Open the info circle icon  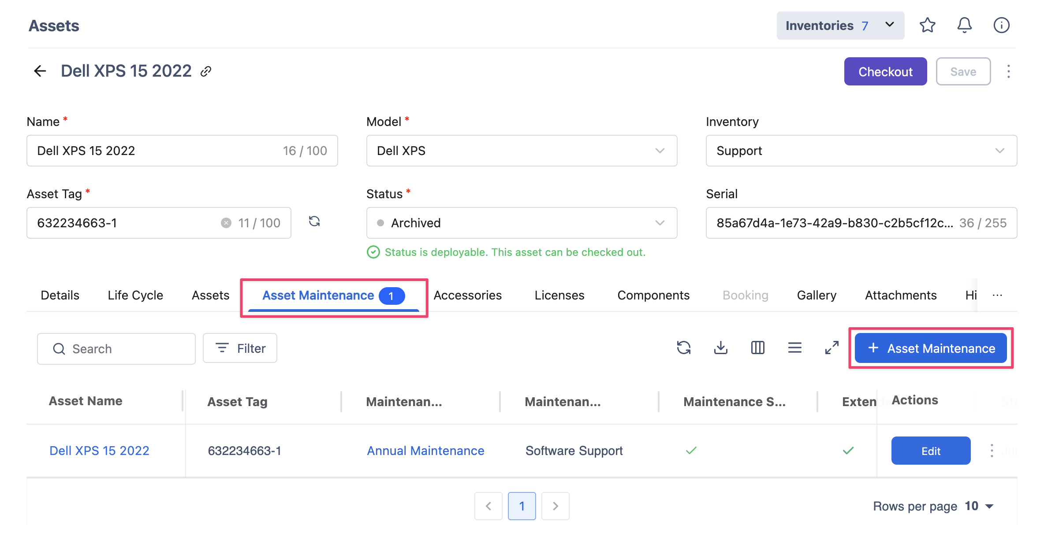pos(1001,26)
